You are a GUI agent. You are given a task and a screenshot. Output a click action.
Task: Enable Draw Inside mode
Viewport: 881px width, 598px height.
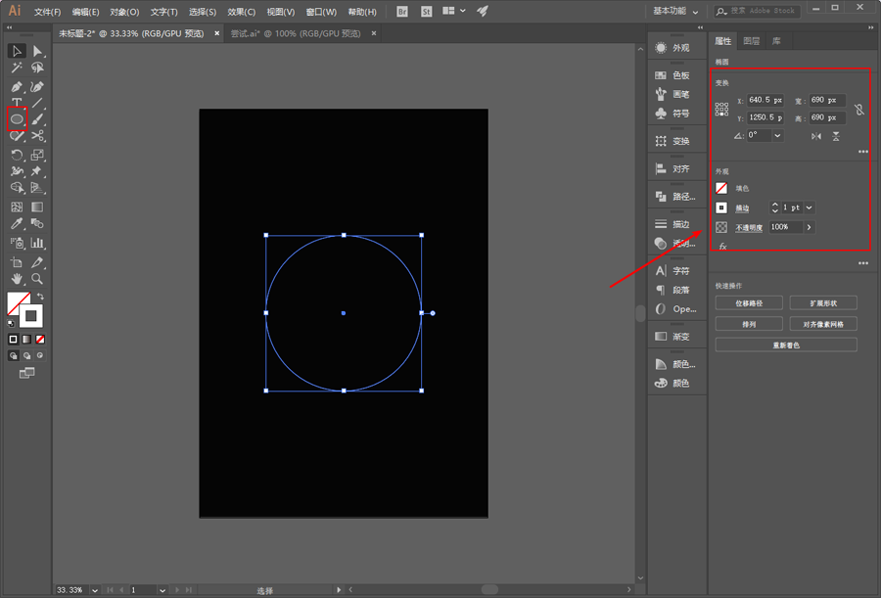[40, 355]
